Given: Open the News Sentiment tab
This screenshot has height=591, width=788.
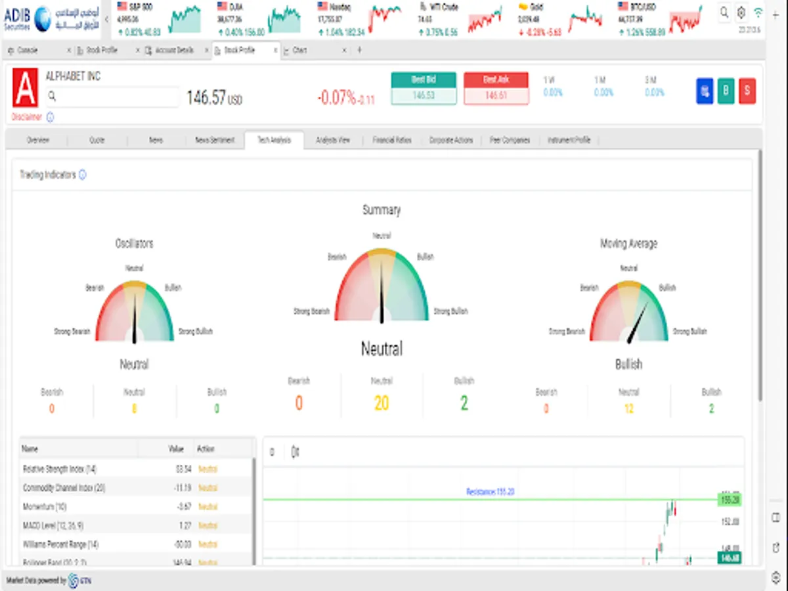Looking at the screenshot, I should tap(215, 140).
